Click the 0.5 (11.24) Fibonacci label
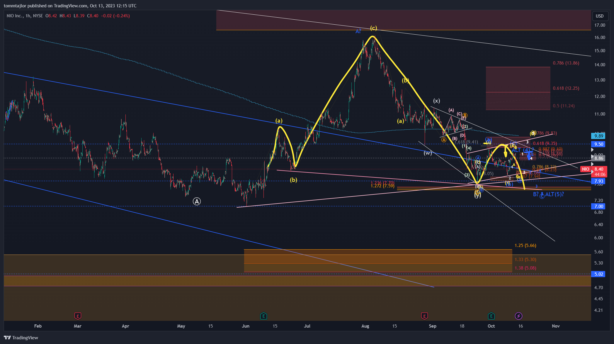The width and height of the screenshot is (614, 344). pos(564,106)
